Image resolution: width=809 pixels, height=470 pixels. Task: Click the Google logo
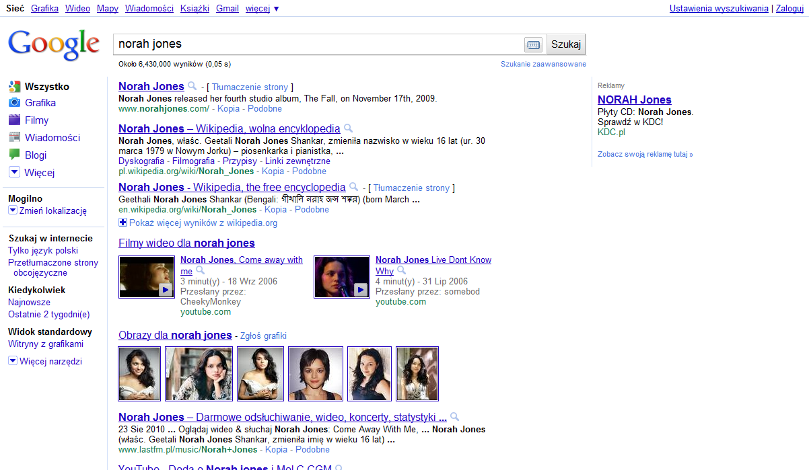54,45
